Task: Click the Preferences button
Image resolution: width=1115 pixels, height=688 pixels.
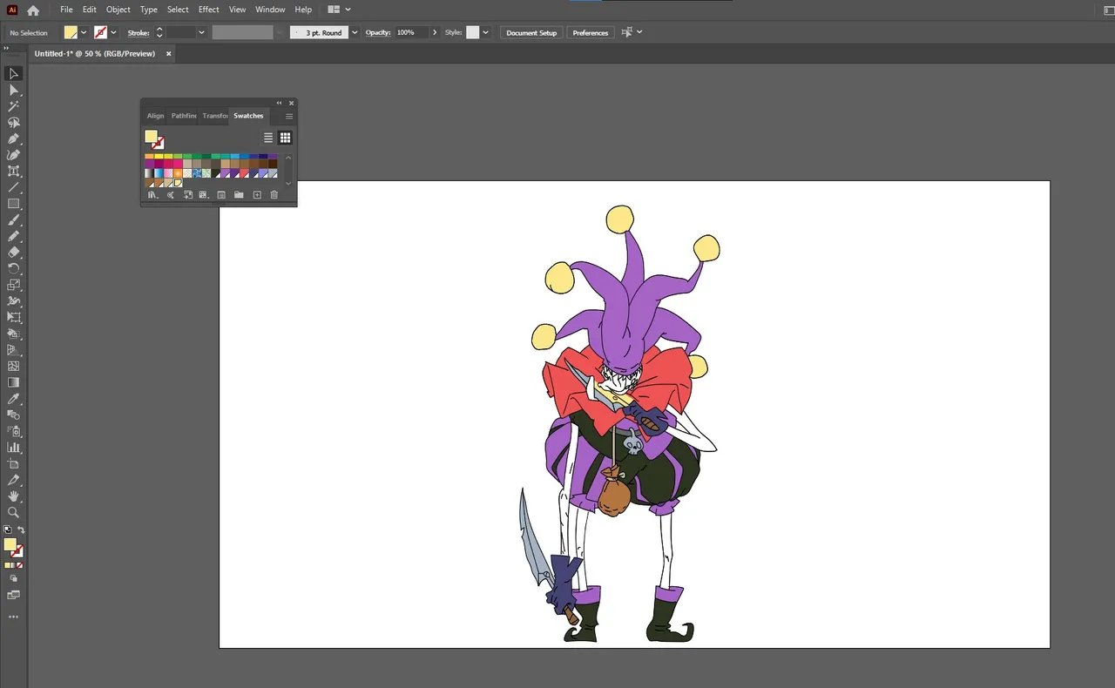Action: [x=591, y=32]
